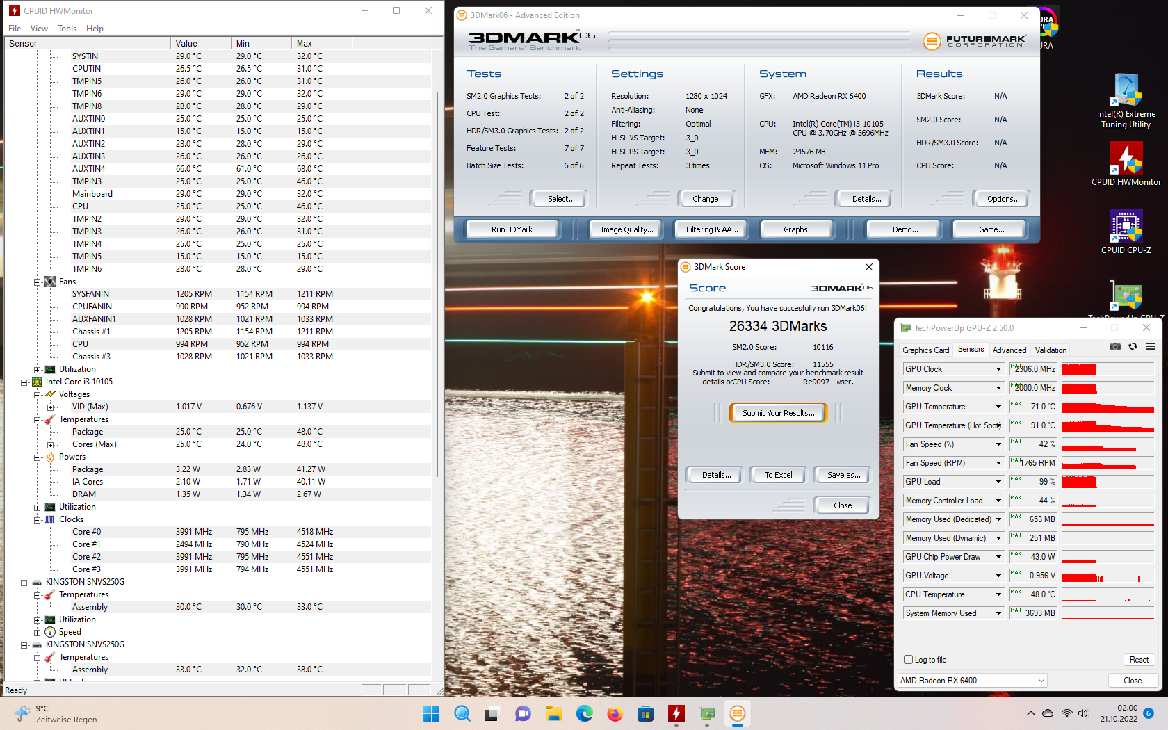Open Task View from the taskbar
The image size is (1168, 730).
click(x=492, y=713)
